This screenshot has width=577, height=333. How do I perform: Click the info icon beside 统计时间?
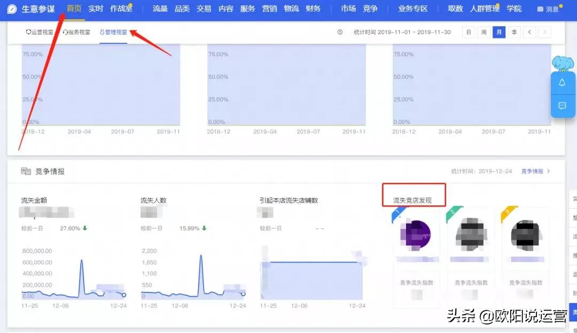(340, 33)
